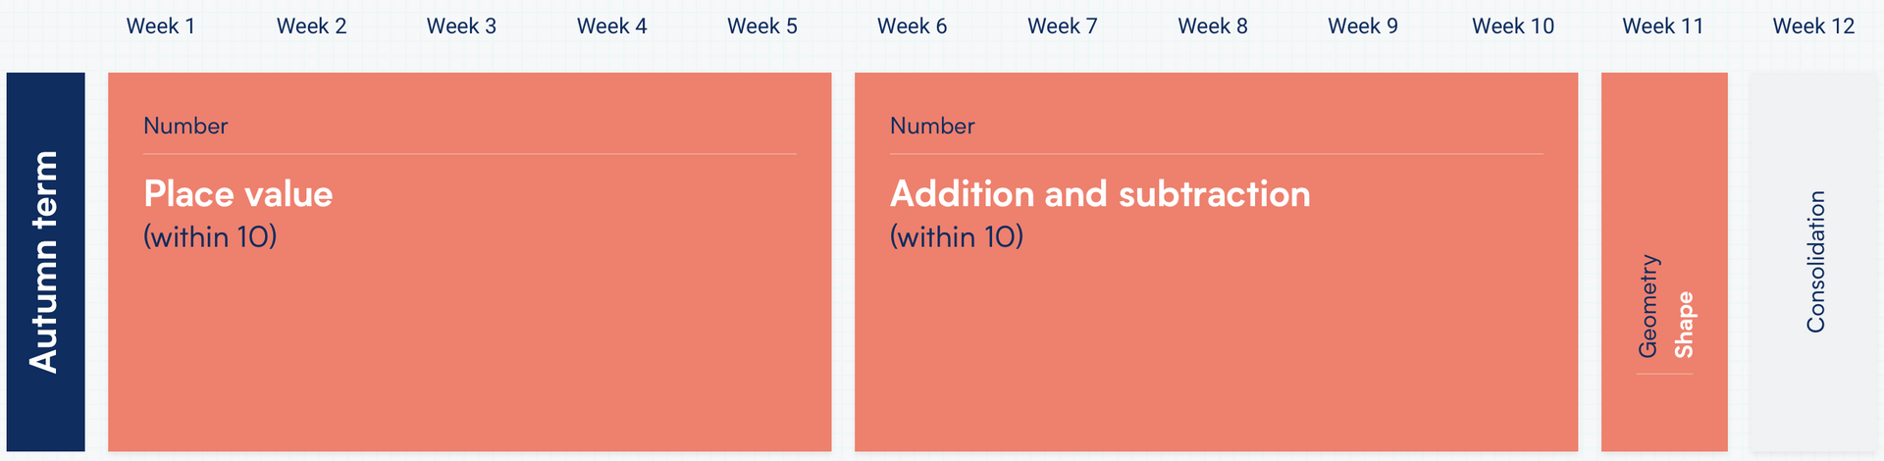Open the Consolidation week block
Image resolution: width=1884 pixels, height=461 pixels.
click(x=1814, y=262)
